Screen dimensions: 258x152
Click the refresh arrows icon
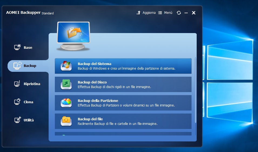(179, 13)
